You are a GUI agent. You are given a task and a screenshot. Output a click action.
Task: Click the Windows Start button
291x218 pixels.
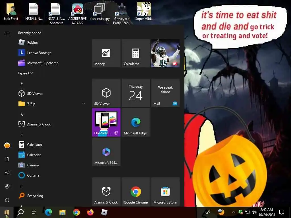(x=7, y=212)
